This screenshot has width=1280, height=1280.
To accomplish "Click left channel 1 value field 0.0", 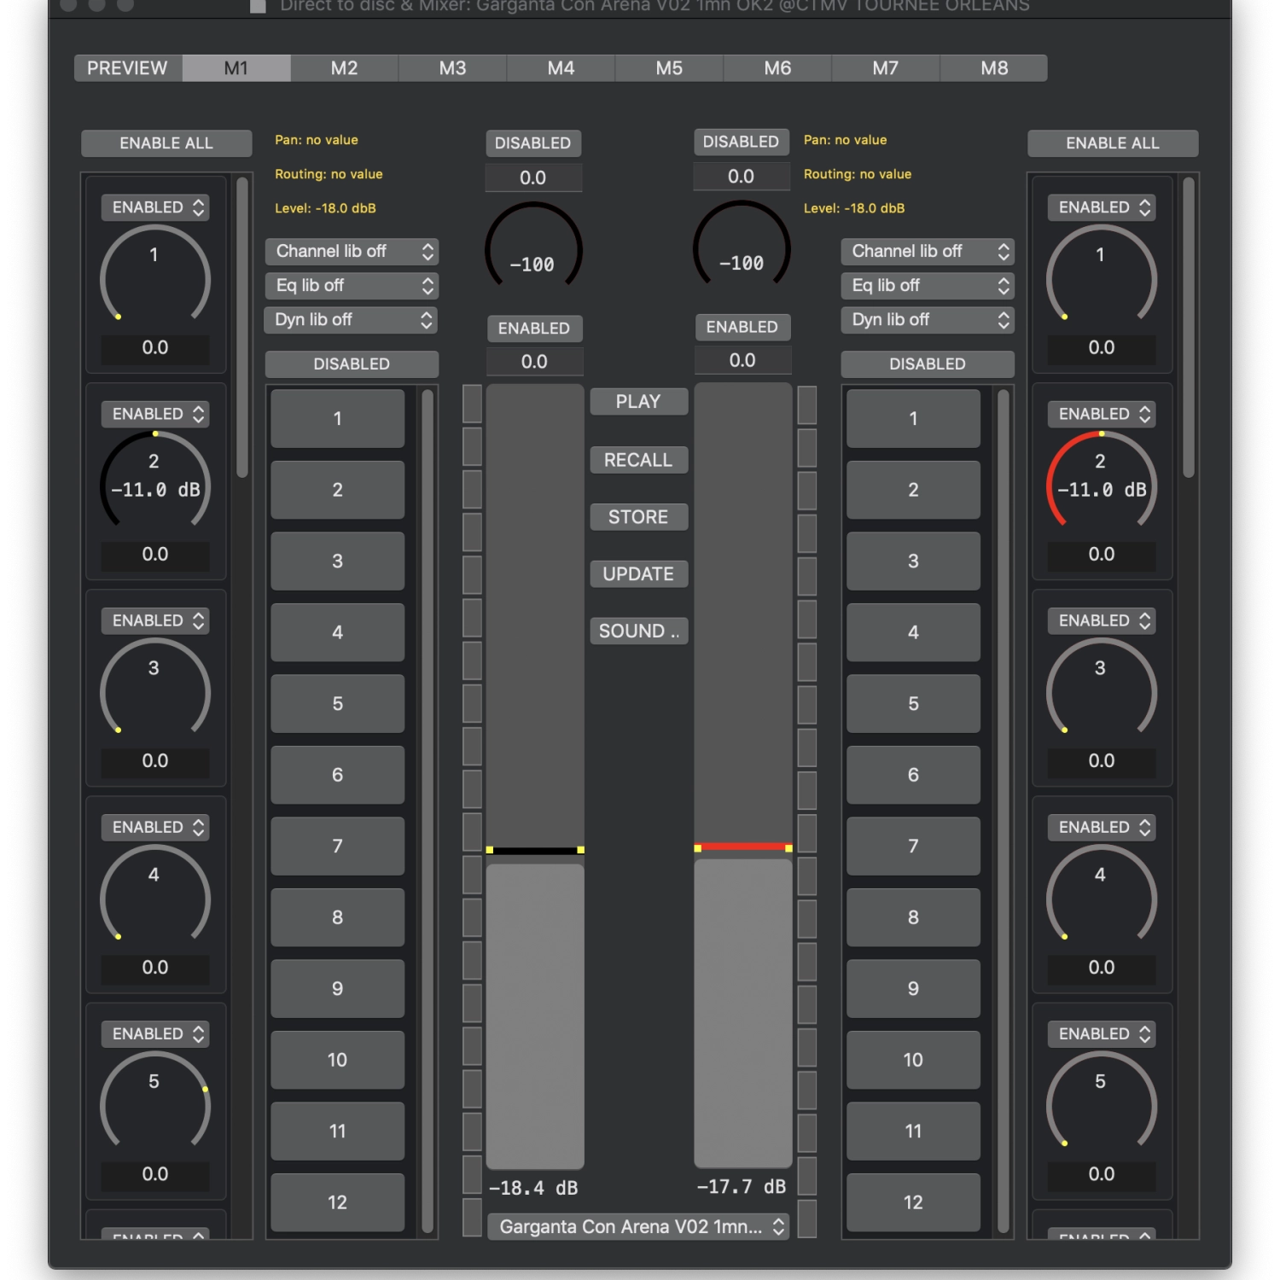I will 155,348.
